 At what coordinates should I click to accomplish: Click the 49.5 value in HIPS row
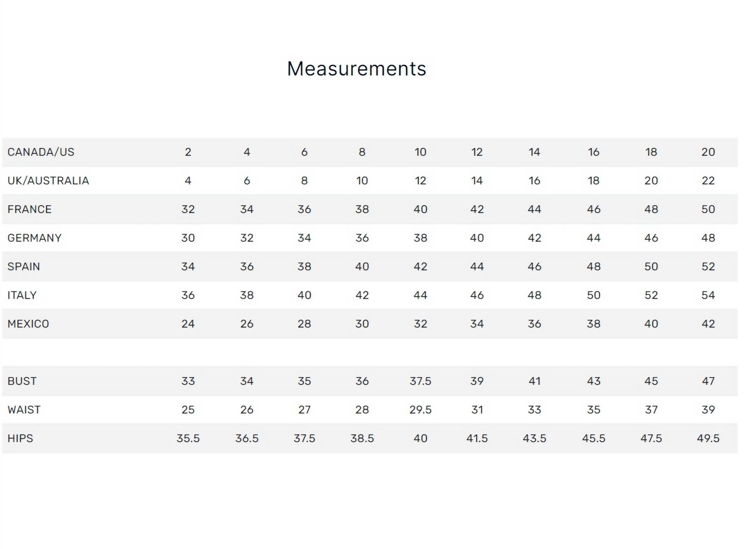(x=708, y=438)
